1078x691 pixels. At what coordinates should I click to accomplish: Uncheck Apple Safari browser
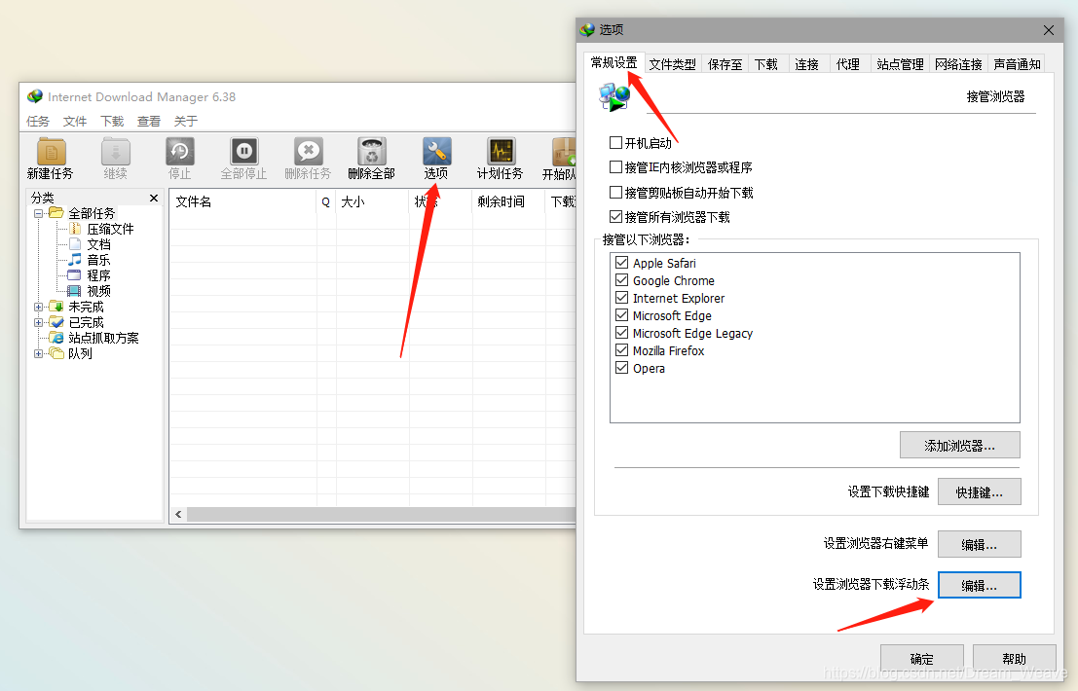pyautogui.click(x=621, y=263)
